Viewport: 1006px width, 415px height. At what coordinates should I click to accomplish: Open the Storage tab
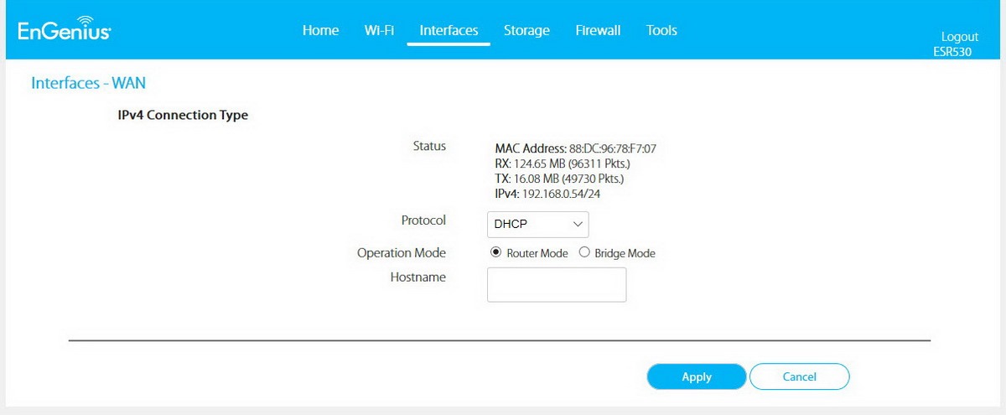coord(526,30)
